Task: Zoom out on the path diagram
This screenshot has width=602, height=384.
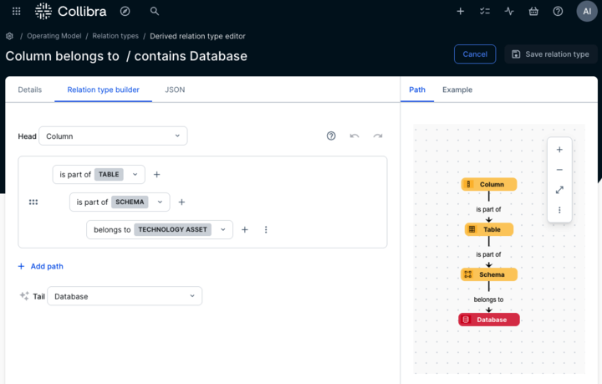Action: [x=559, y=170]
